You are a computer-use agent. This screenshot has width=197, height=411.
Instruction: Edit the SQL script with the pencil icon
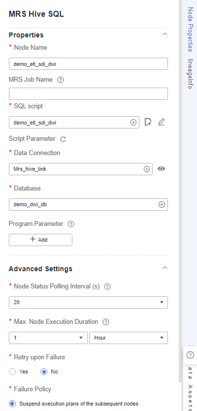point(162,122)
